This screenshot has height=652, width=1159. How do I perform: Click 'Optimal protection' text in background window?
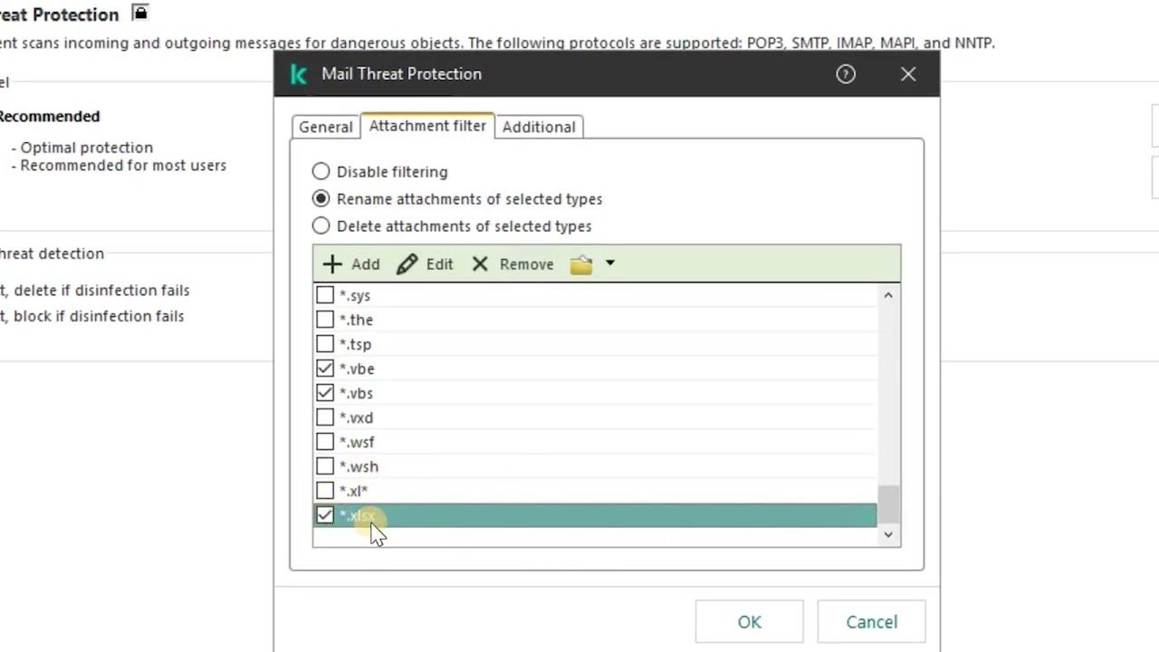87,147
